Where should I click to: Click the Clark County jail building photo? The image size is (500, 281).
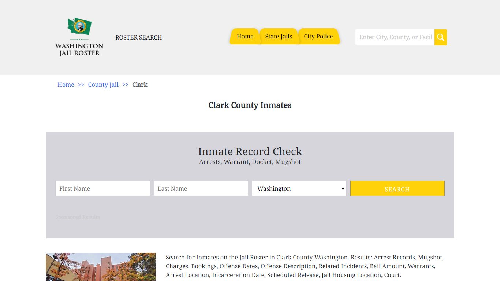101,267
